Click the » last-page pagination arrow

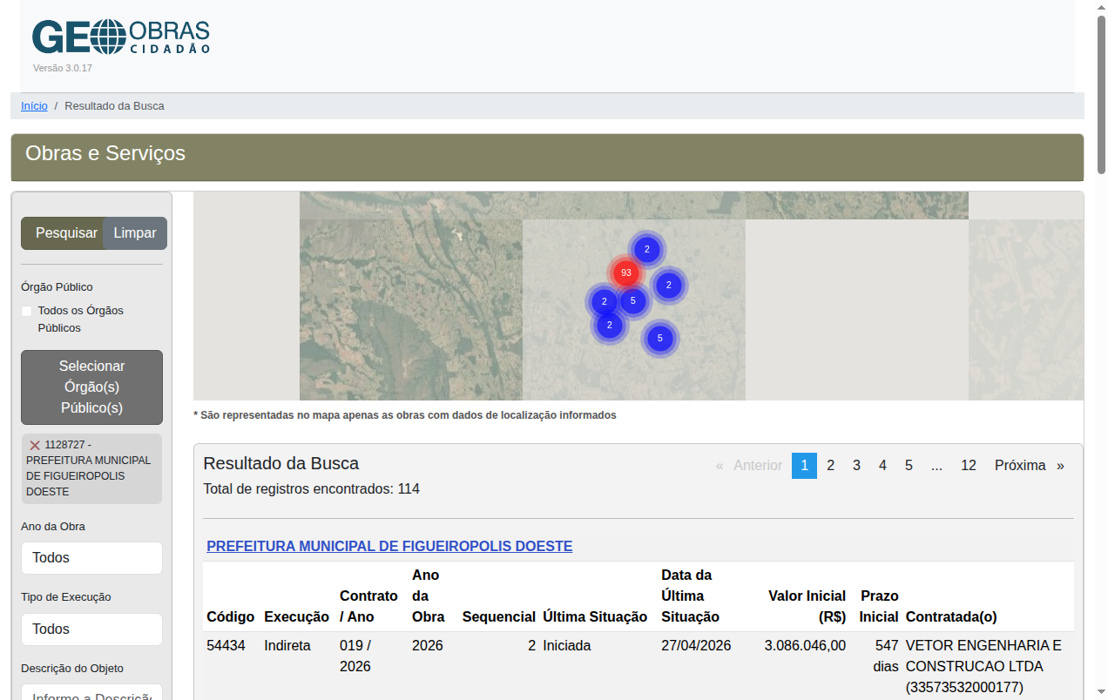1060,466
